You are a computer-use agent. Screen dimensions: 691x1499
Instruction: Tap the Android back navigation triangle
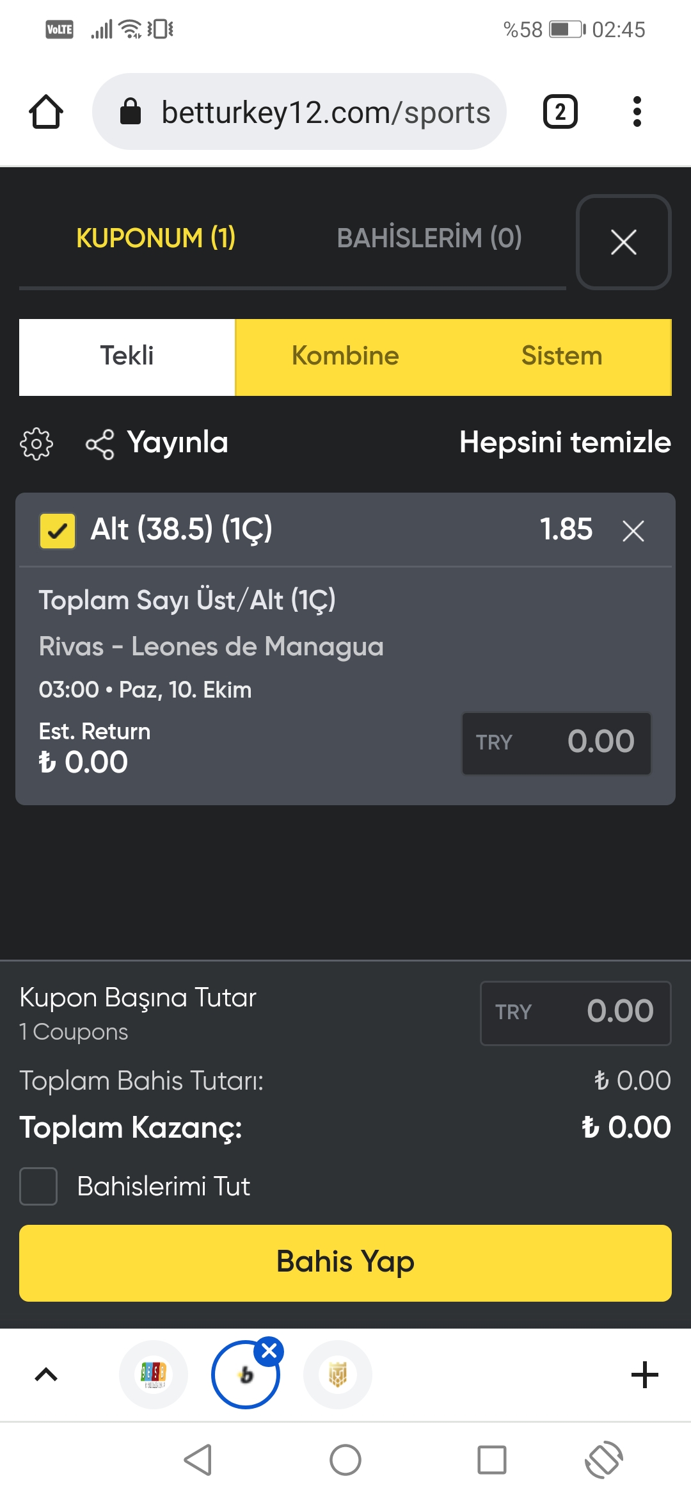(198, 1460)
